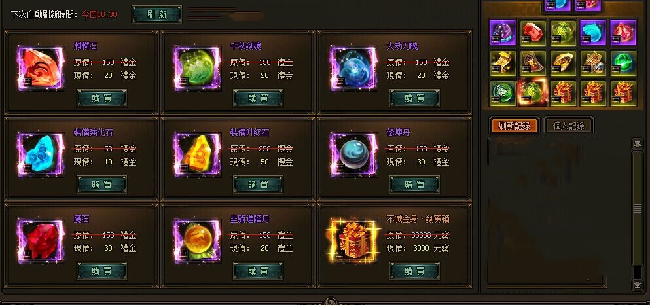Switch to the 刷新記錄 tab
The width and height of the screenshot is (650, 305).
(515, 126)
